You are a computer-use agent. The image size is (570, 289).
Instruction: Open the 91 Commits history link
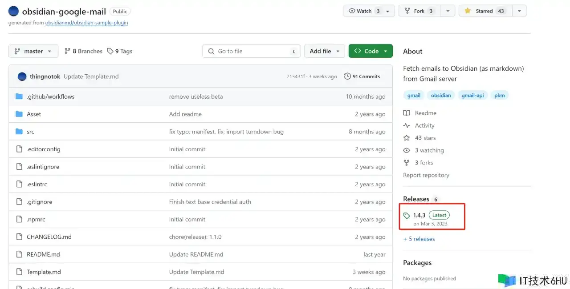(362, 76)
